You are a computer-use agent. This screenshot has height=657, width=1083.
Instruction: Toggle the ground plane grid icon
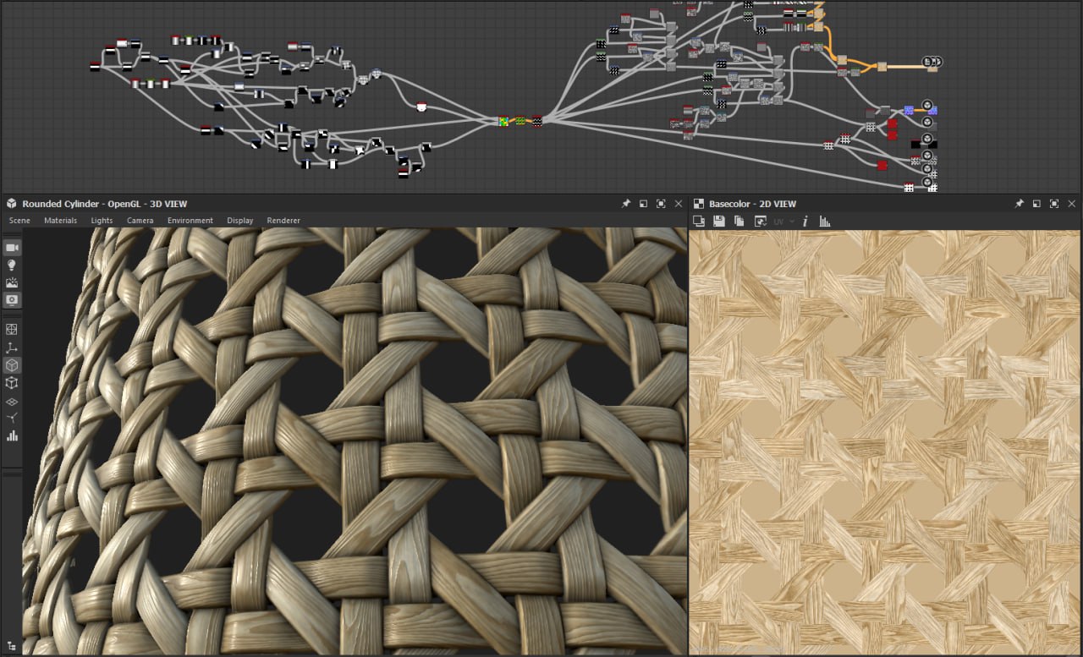click(x=12, y=401)
